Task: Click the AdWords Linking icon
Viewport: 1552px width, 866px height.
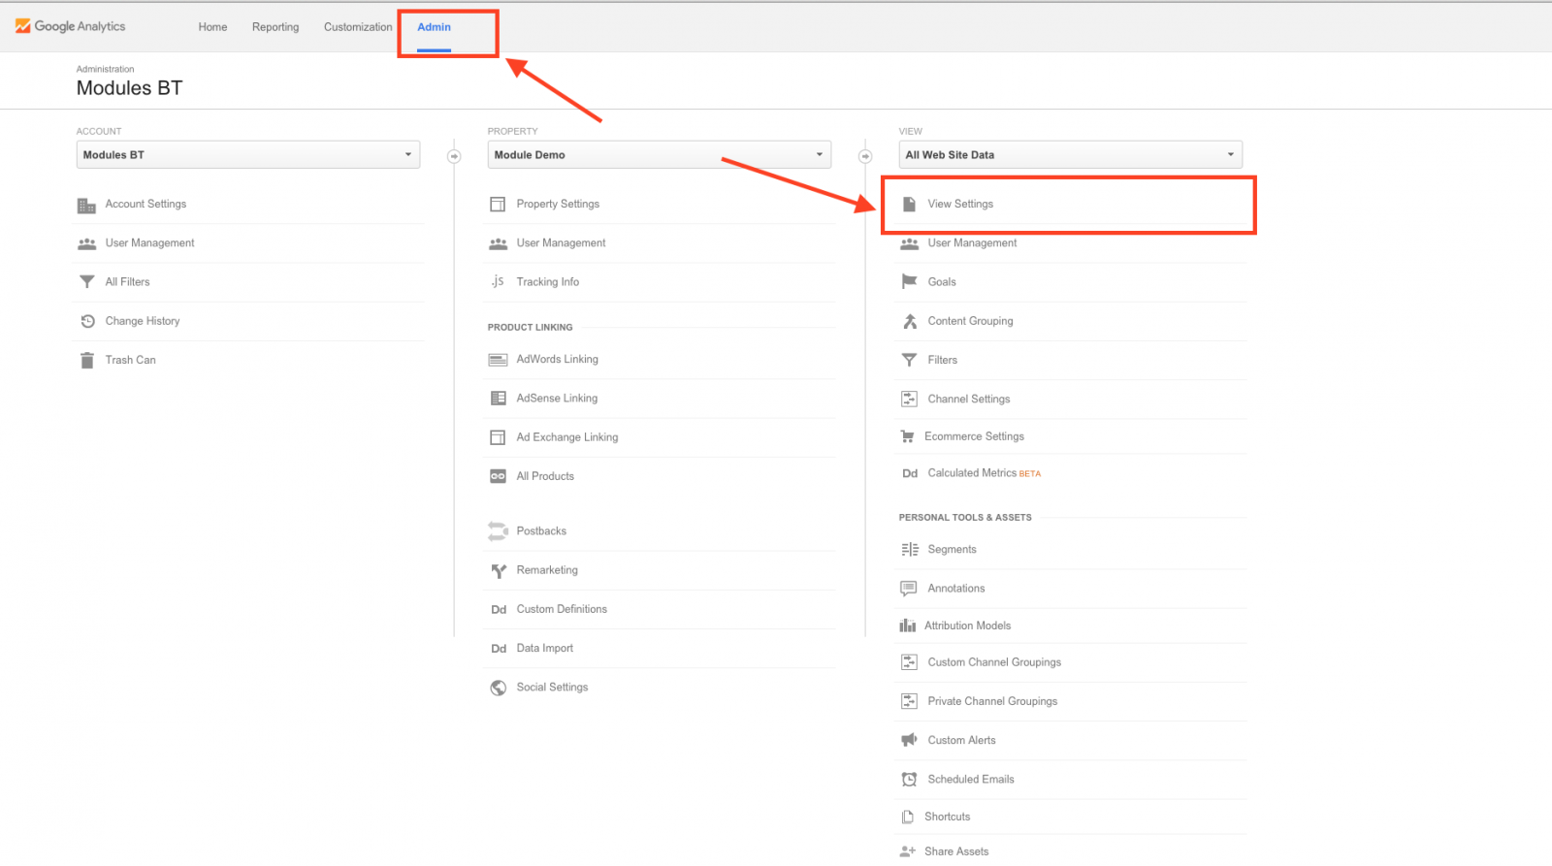Action: (x=498, y=360)
